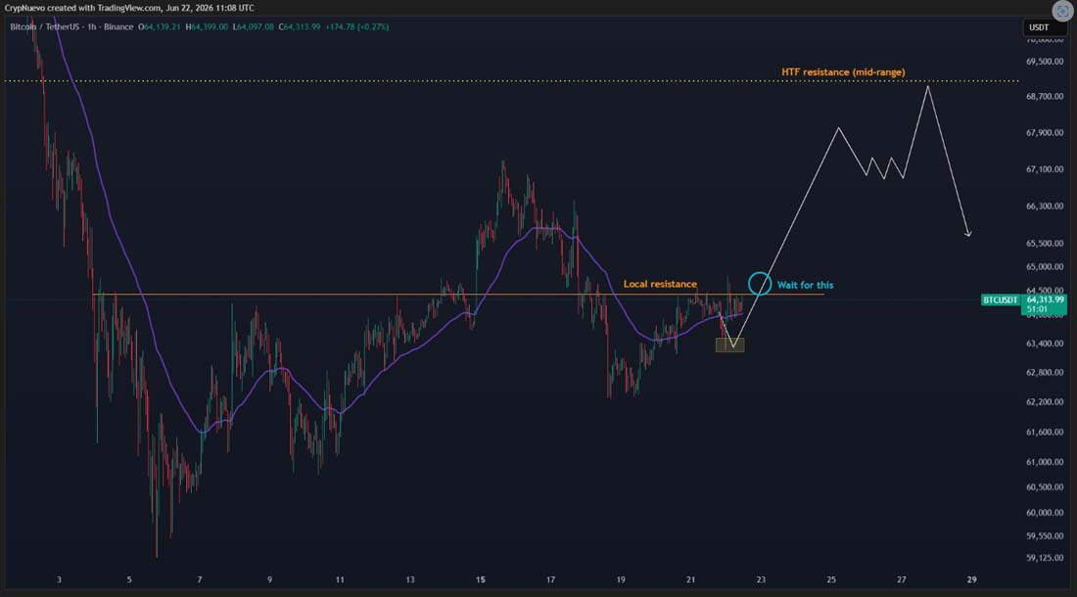
Task: Click the 65,000.00 price axis label
Action: pos(1045,267)
